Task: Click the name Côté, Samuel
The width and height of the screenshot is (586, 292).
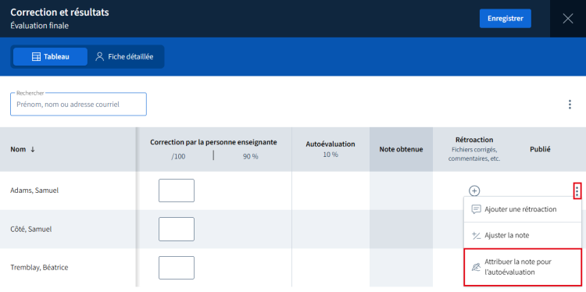Action: click(31, 230)
